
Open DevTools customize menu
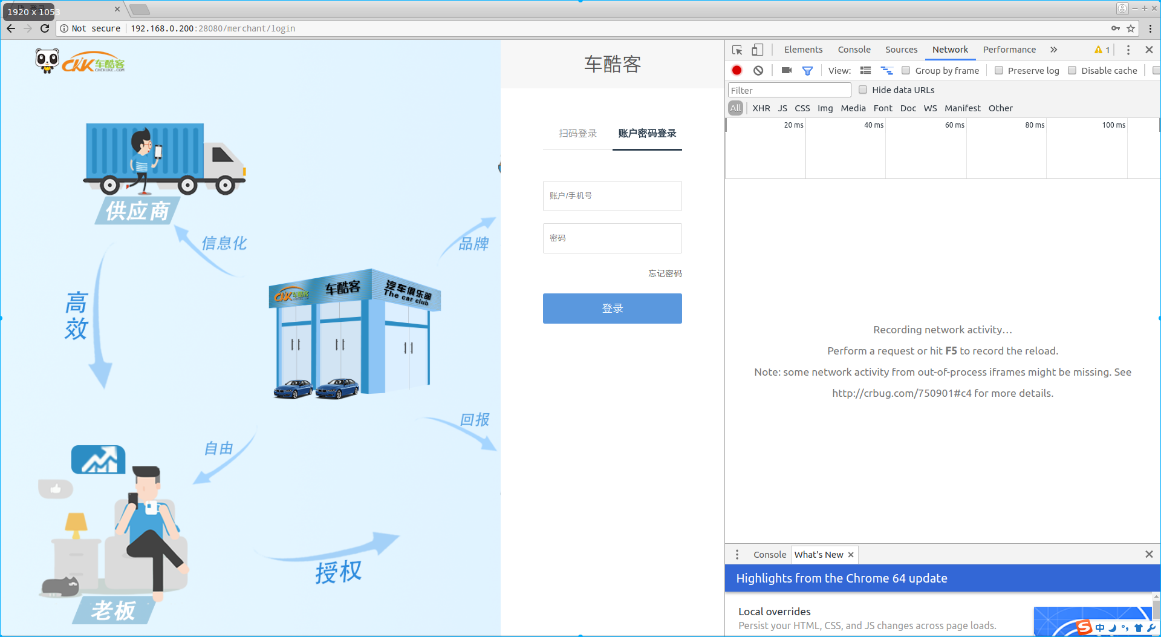[x=1128, y=50]
